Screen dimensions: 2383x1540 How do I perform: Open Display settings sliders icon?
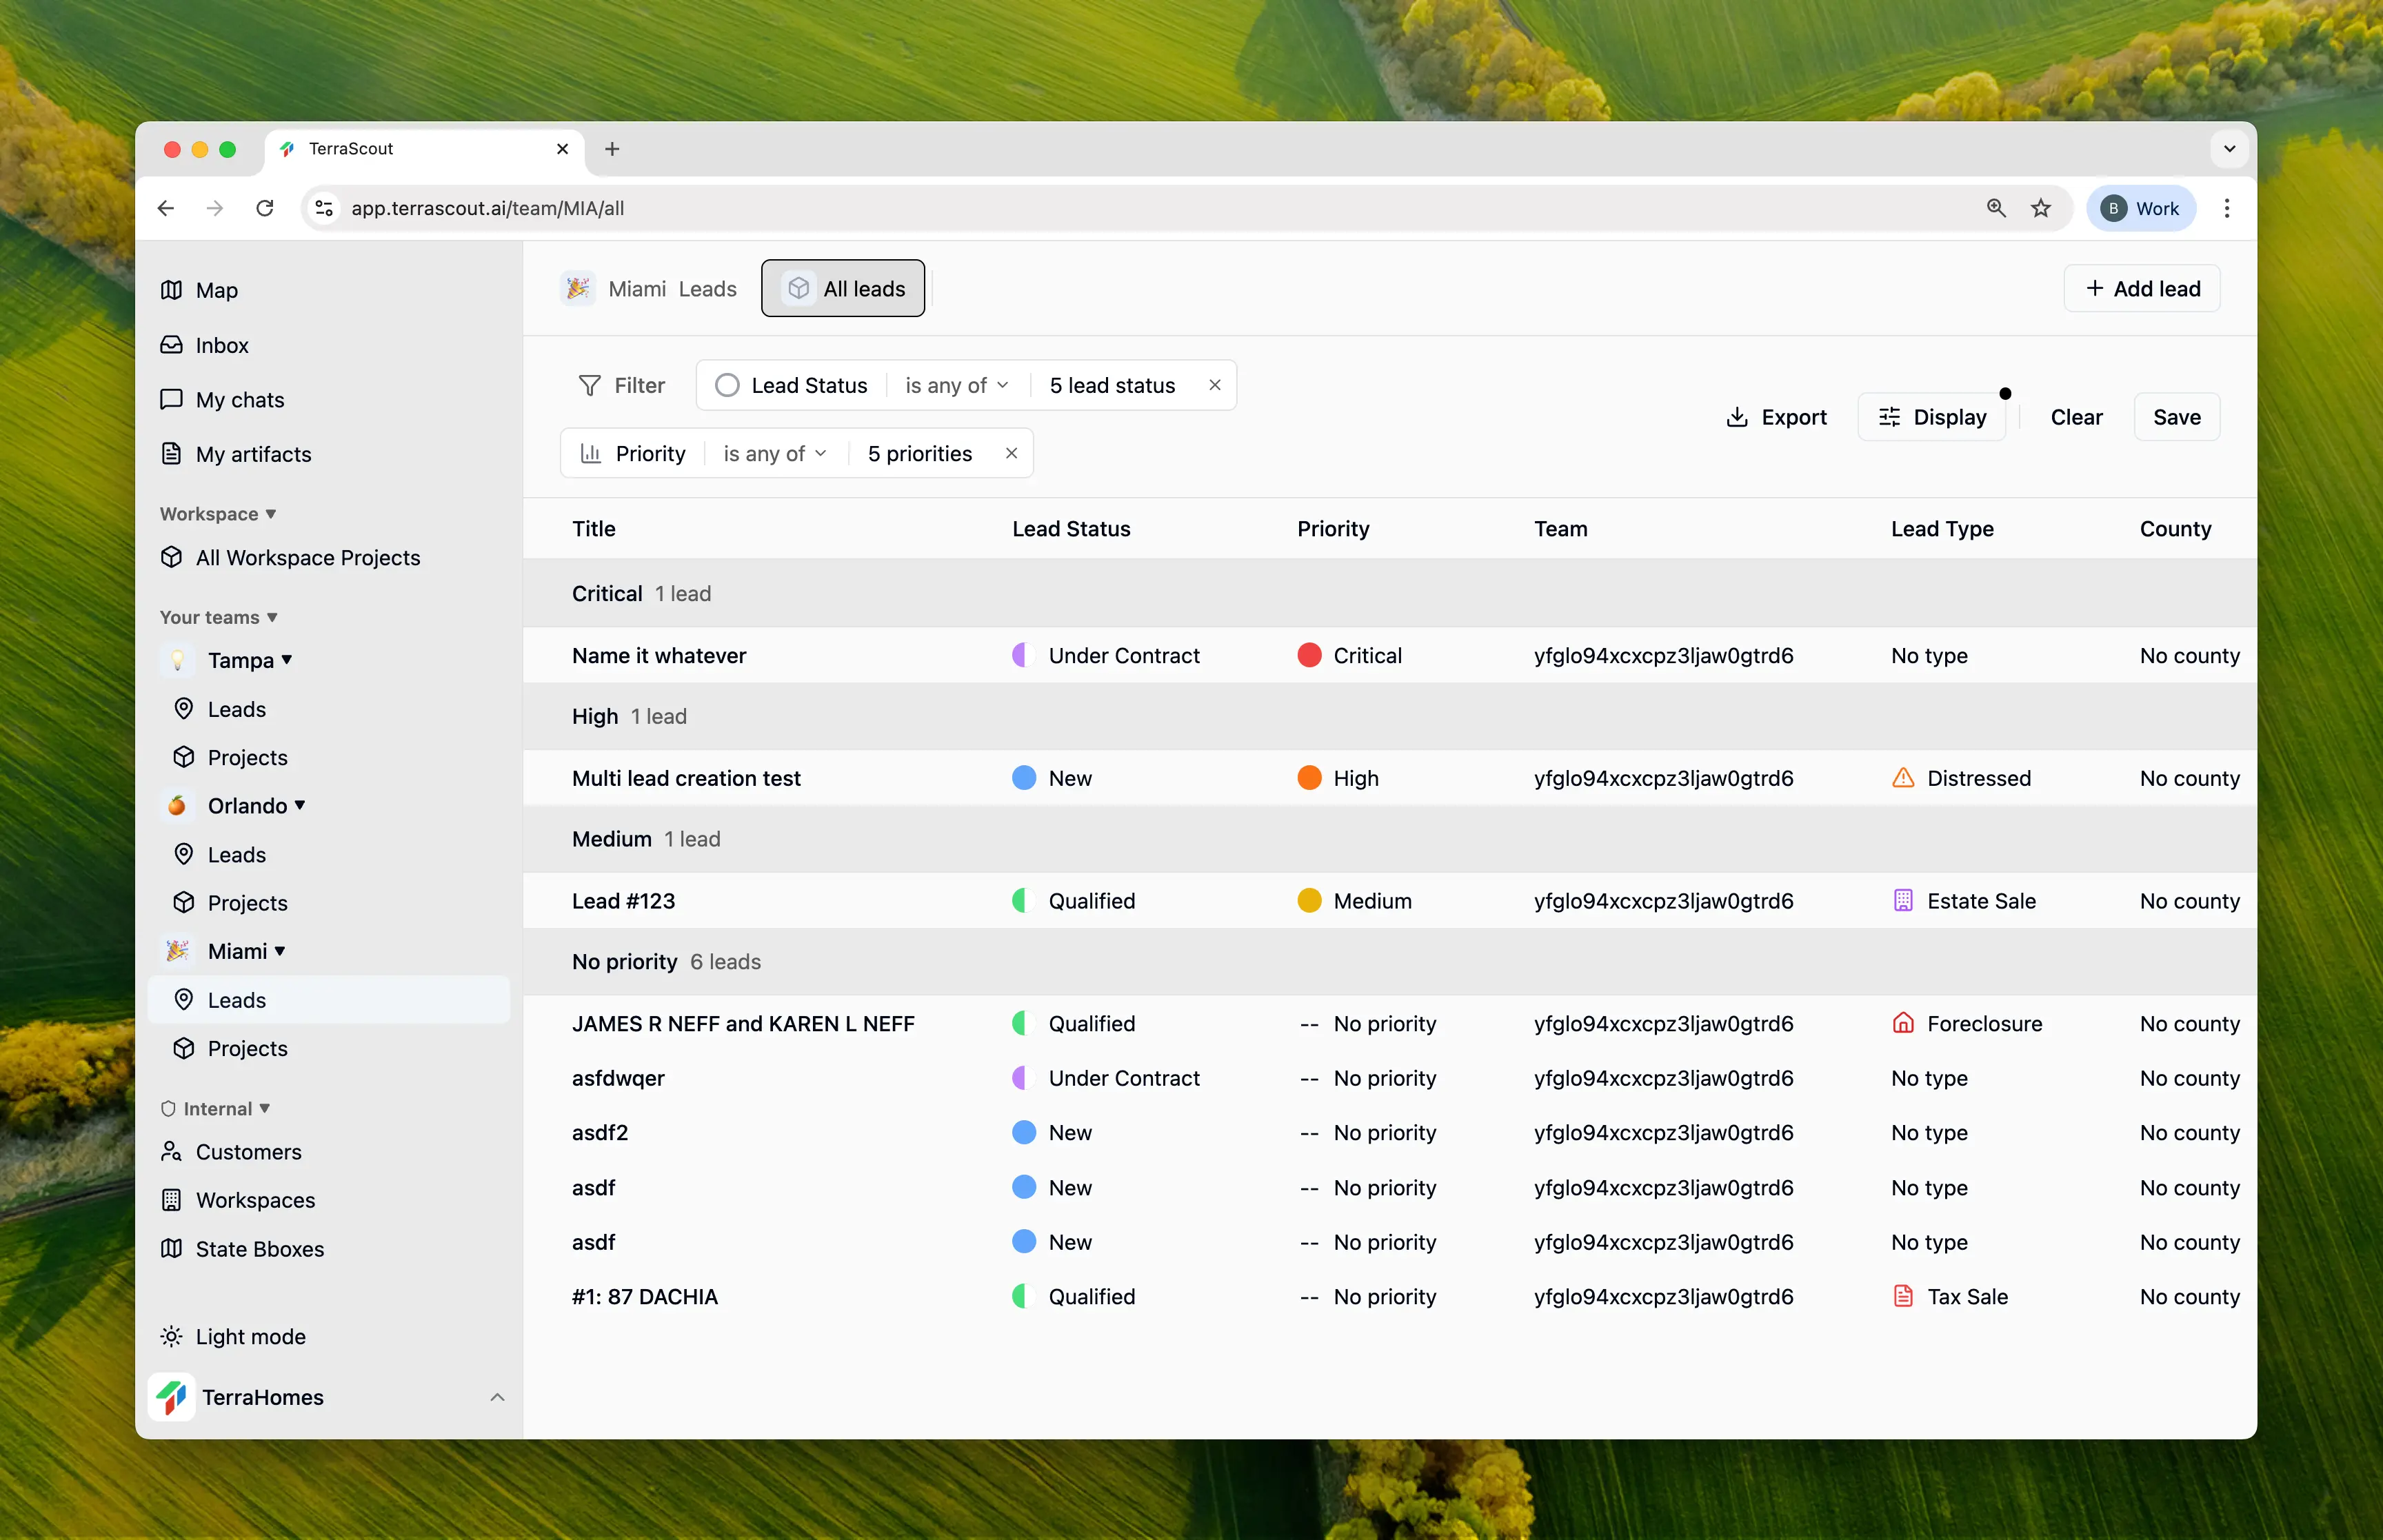pos(1889,417)
